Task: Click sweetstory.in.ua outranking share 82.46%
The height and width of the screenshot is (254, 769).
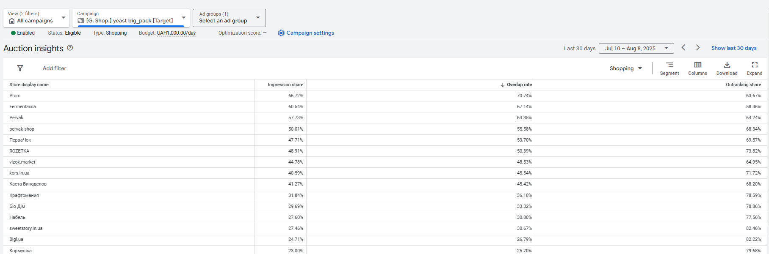Action: (x=753, y=229)
